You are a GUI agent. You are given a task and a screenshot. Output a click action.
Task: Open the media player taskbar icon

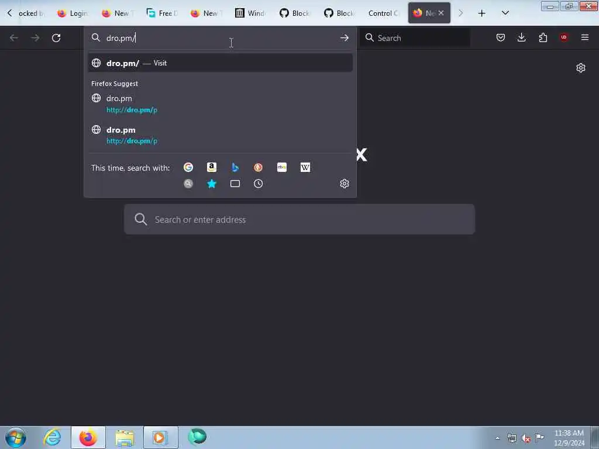(160, 437)
